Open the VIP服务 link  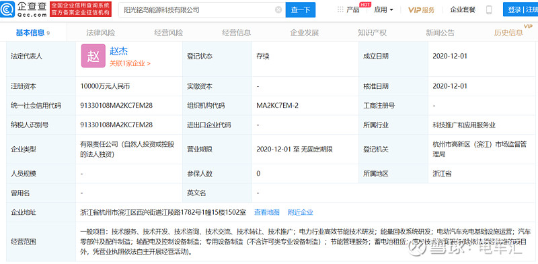[422, 9]
